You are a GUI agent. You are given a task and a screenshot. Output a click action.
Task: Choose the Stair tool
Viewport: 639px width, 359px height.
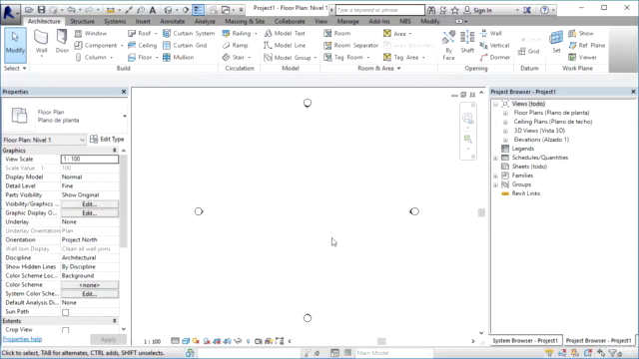pyautogui.click(x=236, y=58)
